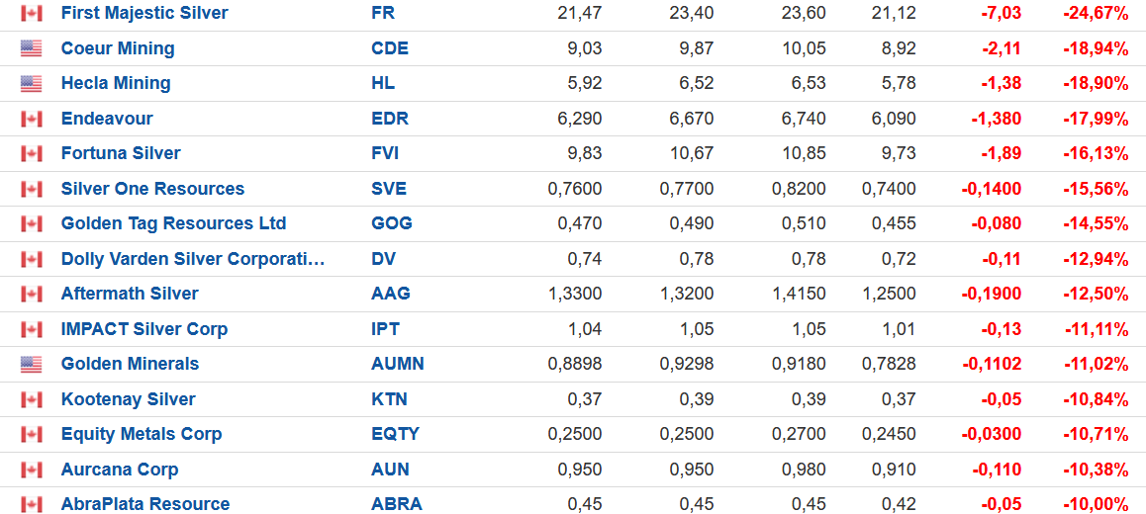1146x514 pixels.
Task: Go to the Hecla Mining page
Action: [116, 83]
